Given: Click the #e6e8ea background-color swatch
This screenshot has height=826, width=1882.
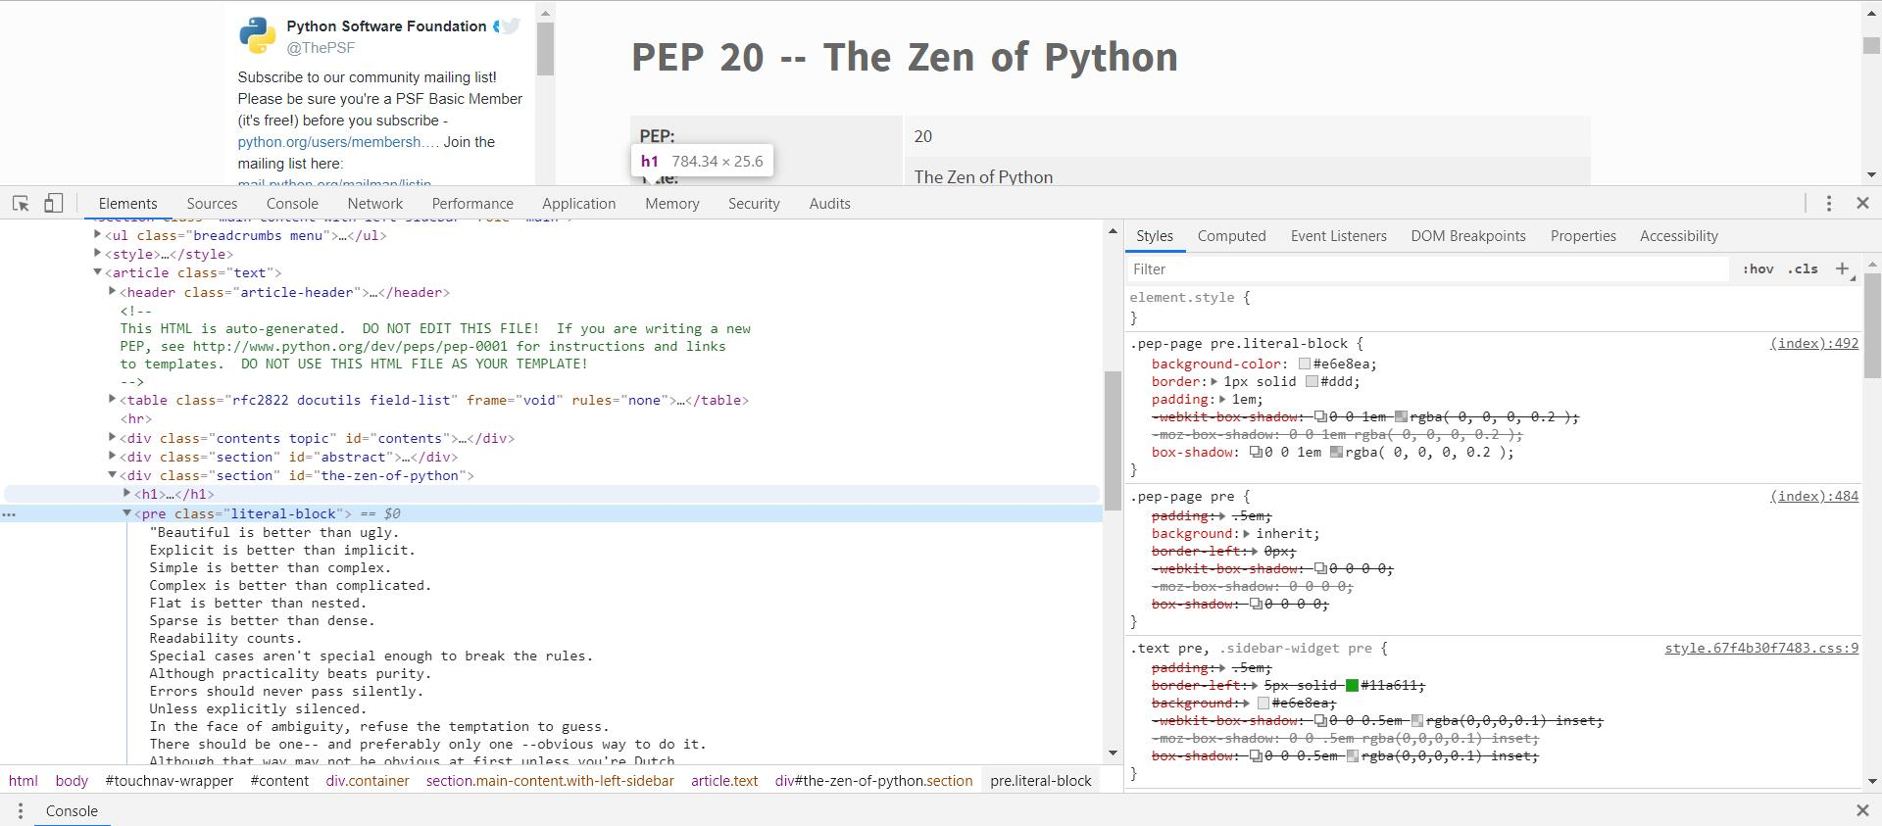Looking at the screenshot, I should (x=1305, y=364).
